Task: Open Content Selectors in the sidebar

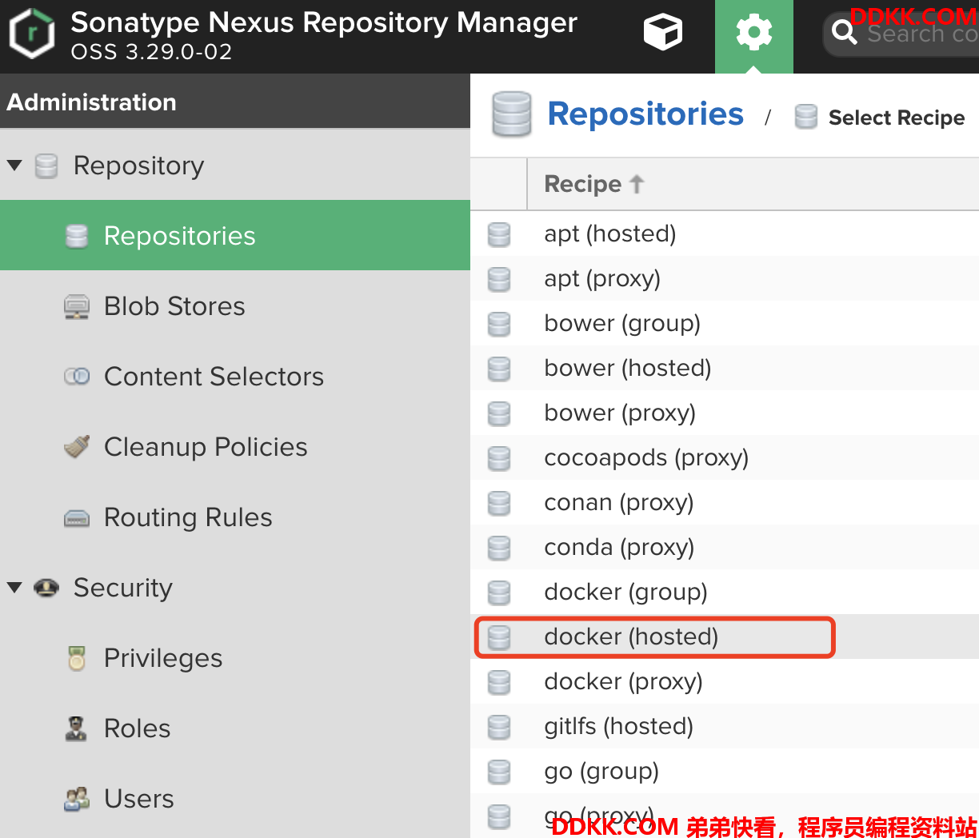Action: click(235, 376)
